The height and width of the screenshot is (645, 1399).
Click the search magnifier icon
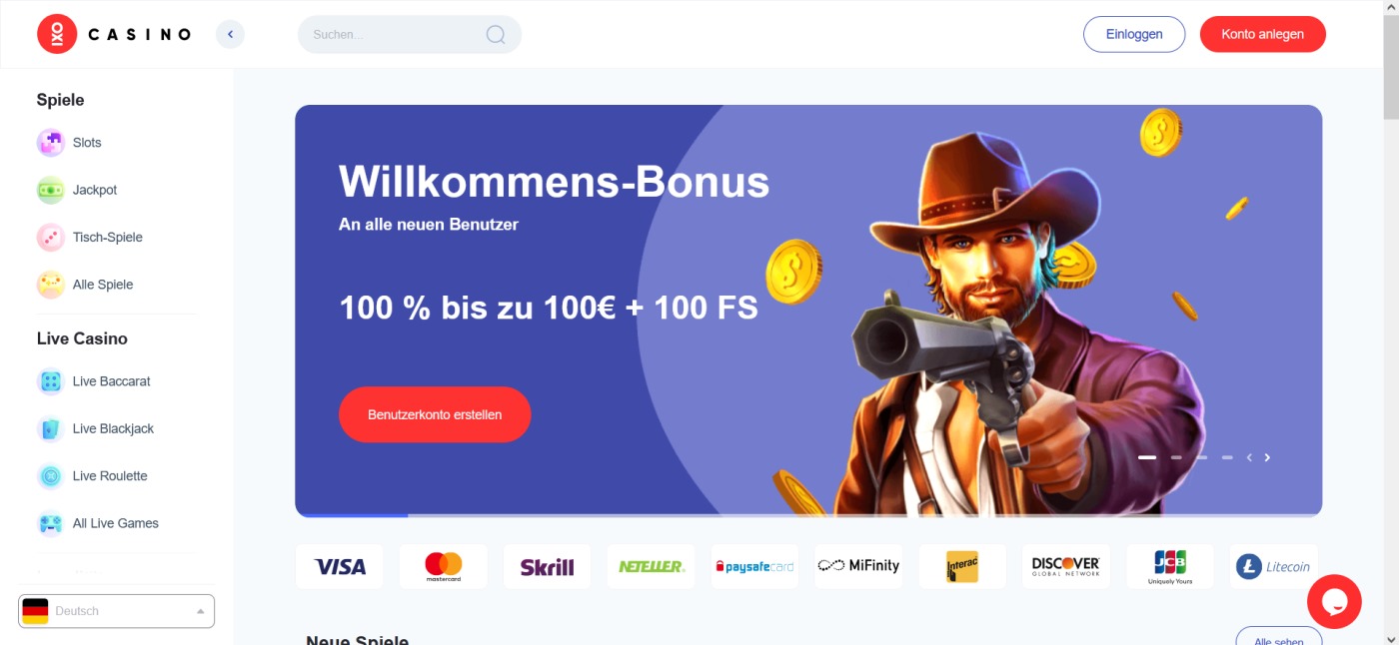pyautogui.click(x=496, y=34)
